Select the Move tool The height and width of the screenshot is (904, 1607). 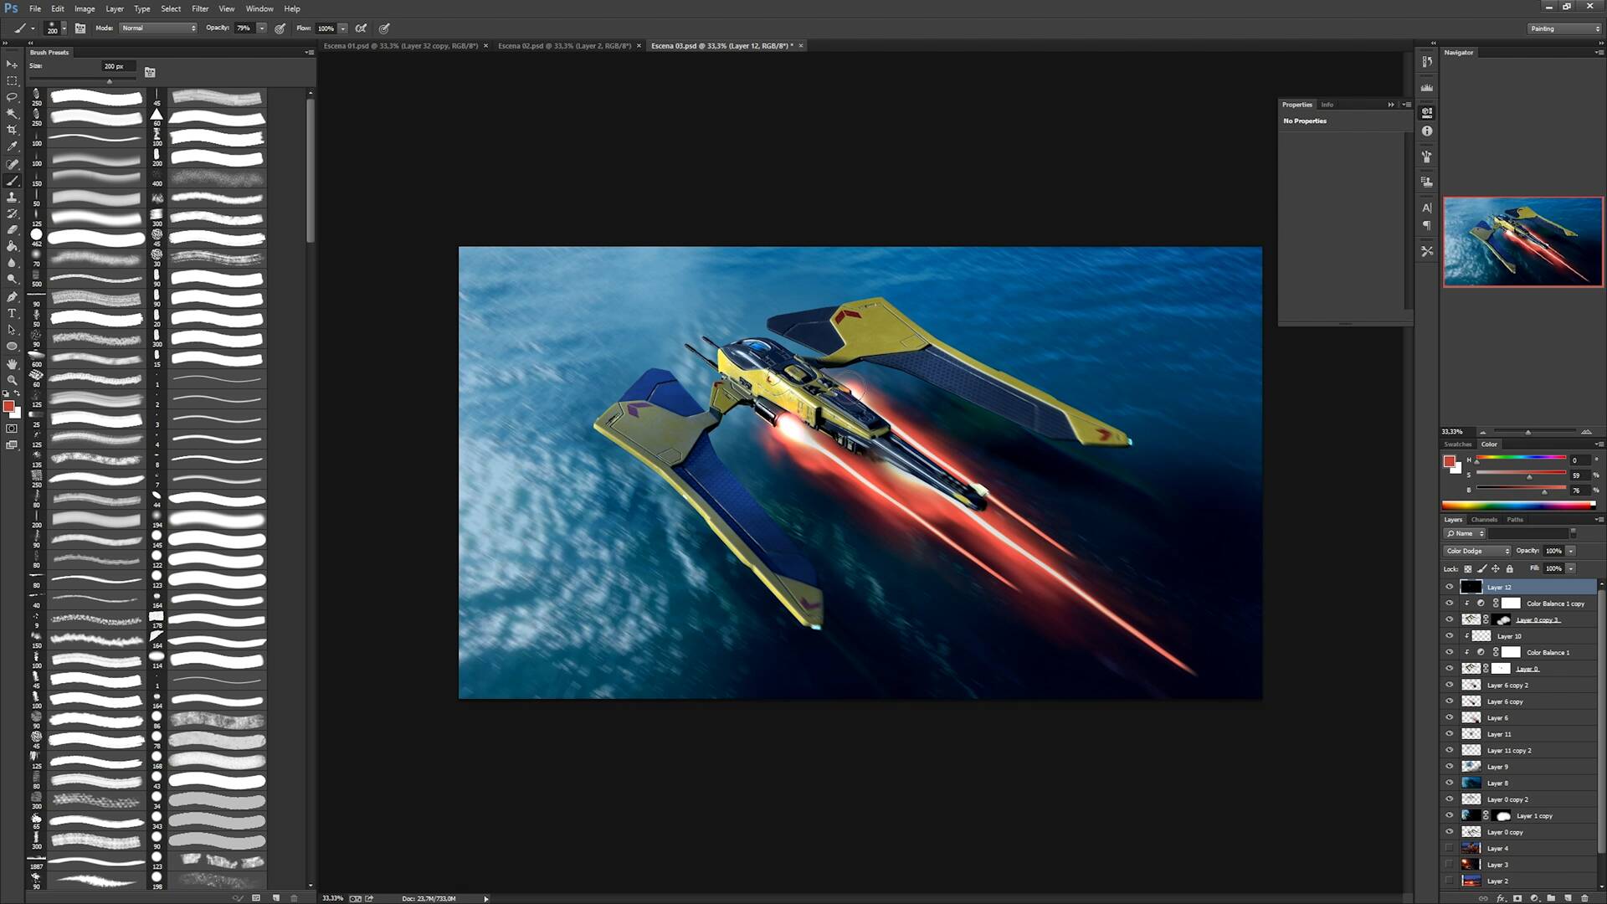click(12, 64)
